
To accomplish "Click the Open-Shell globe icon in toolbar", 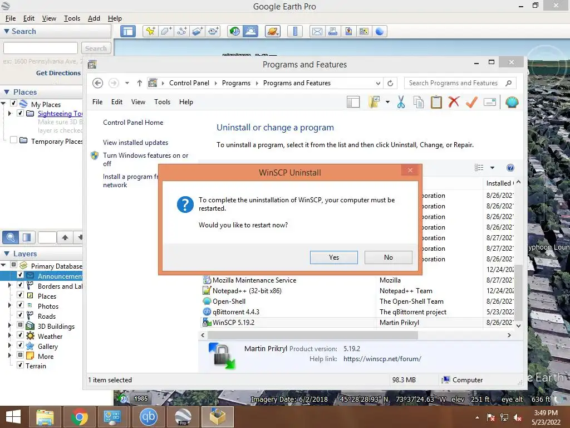I will [512, 103].
